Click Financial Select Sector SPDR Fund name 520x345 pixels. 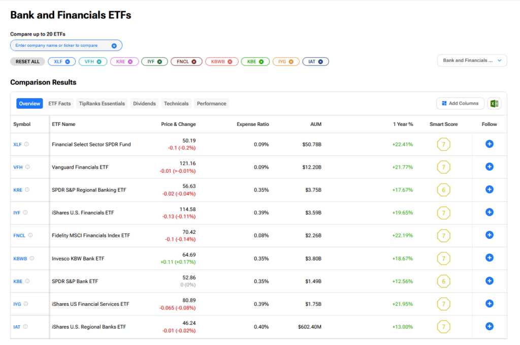[x=91, y=145]
